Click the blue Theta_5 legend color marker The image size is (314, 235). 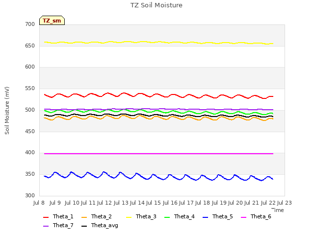click(205, 217)
